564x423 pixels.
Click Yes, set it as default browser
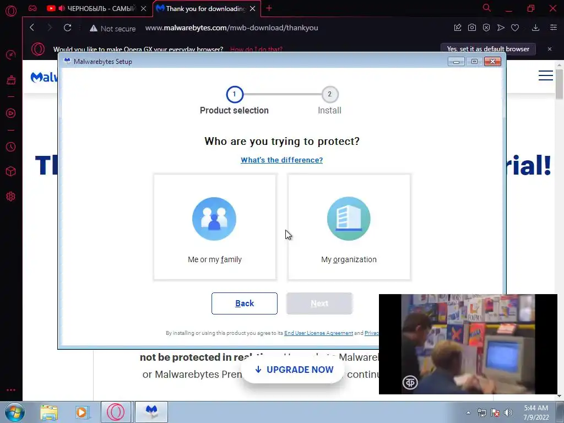click(x=488, y=49)
